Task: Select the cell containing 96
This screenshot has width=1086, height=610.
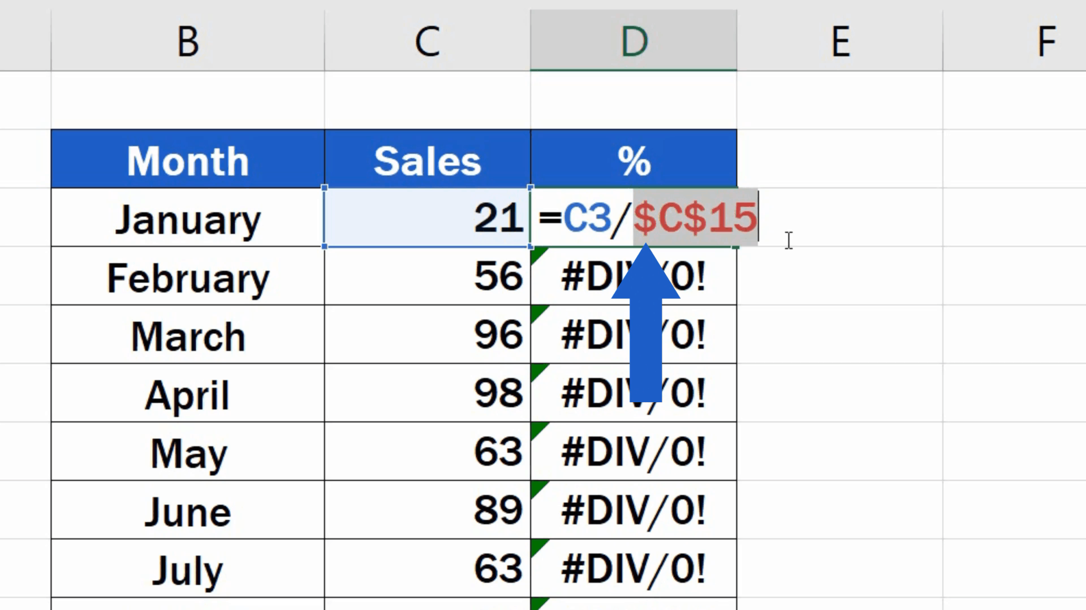Action: (x=427, y=335)
